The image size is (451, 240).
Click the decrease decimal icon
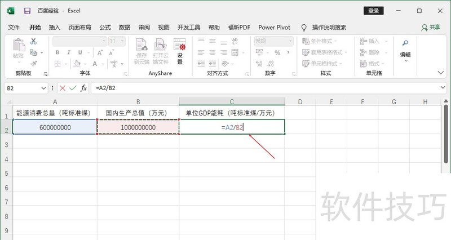pos(271,64)
